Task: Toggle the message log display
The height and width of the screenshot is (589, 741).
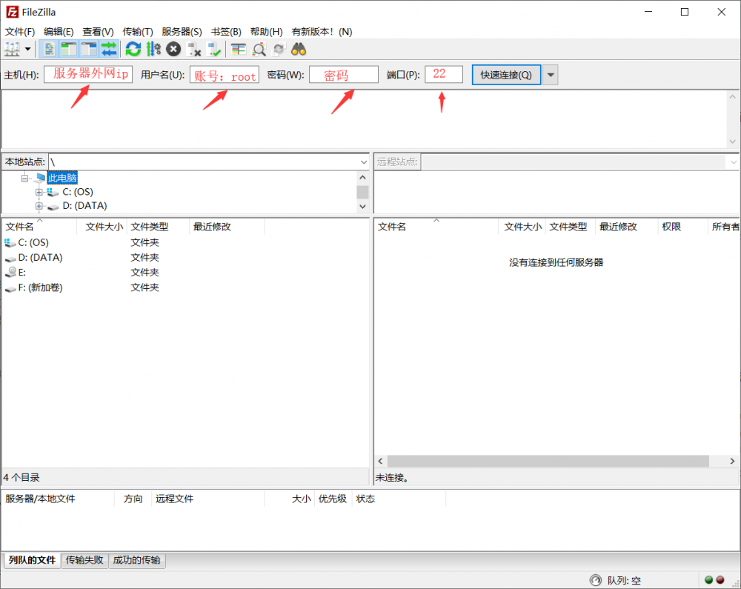Action: click(48, 48)
